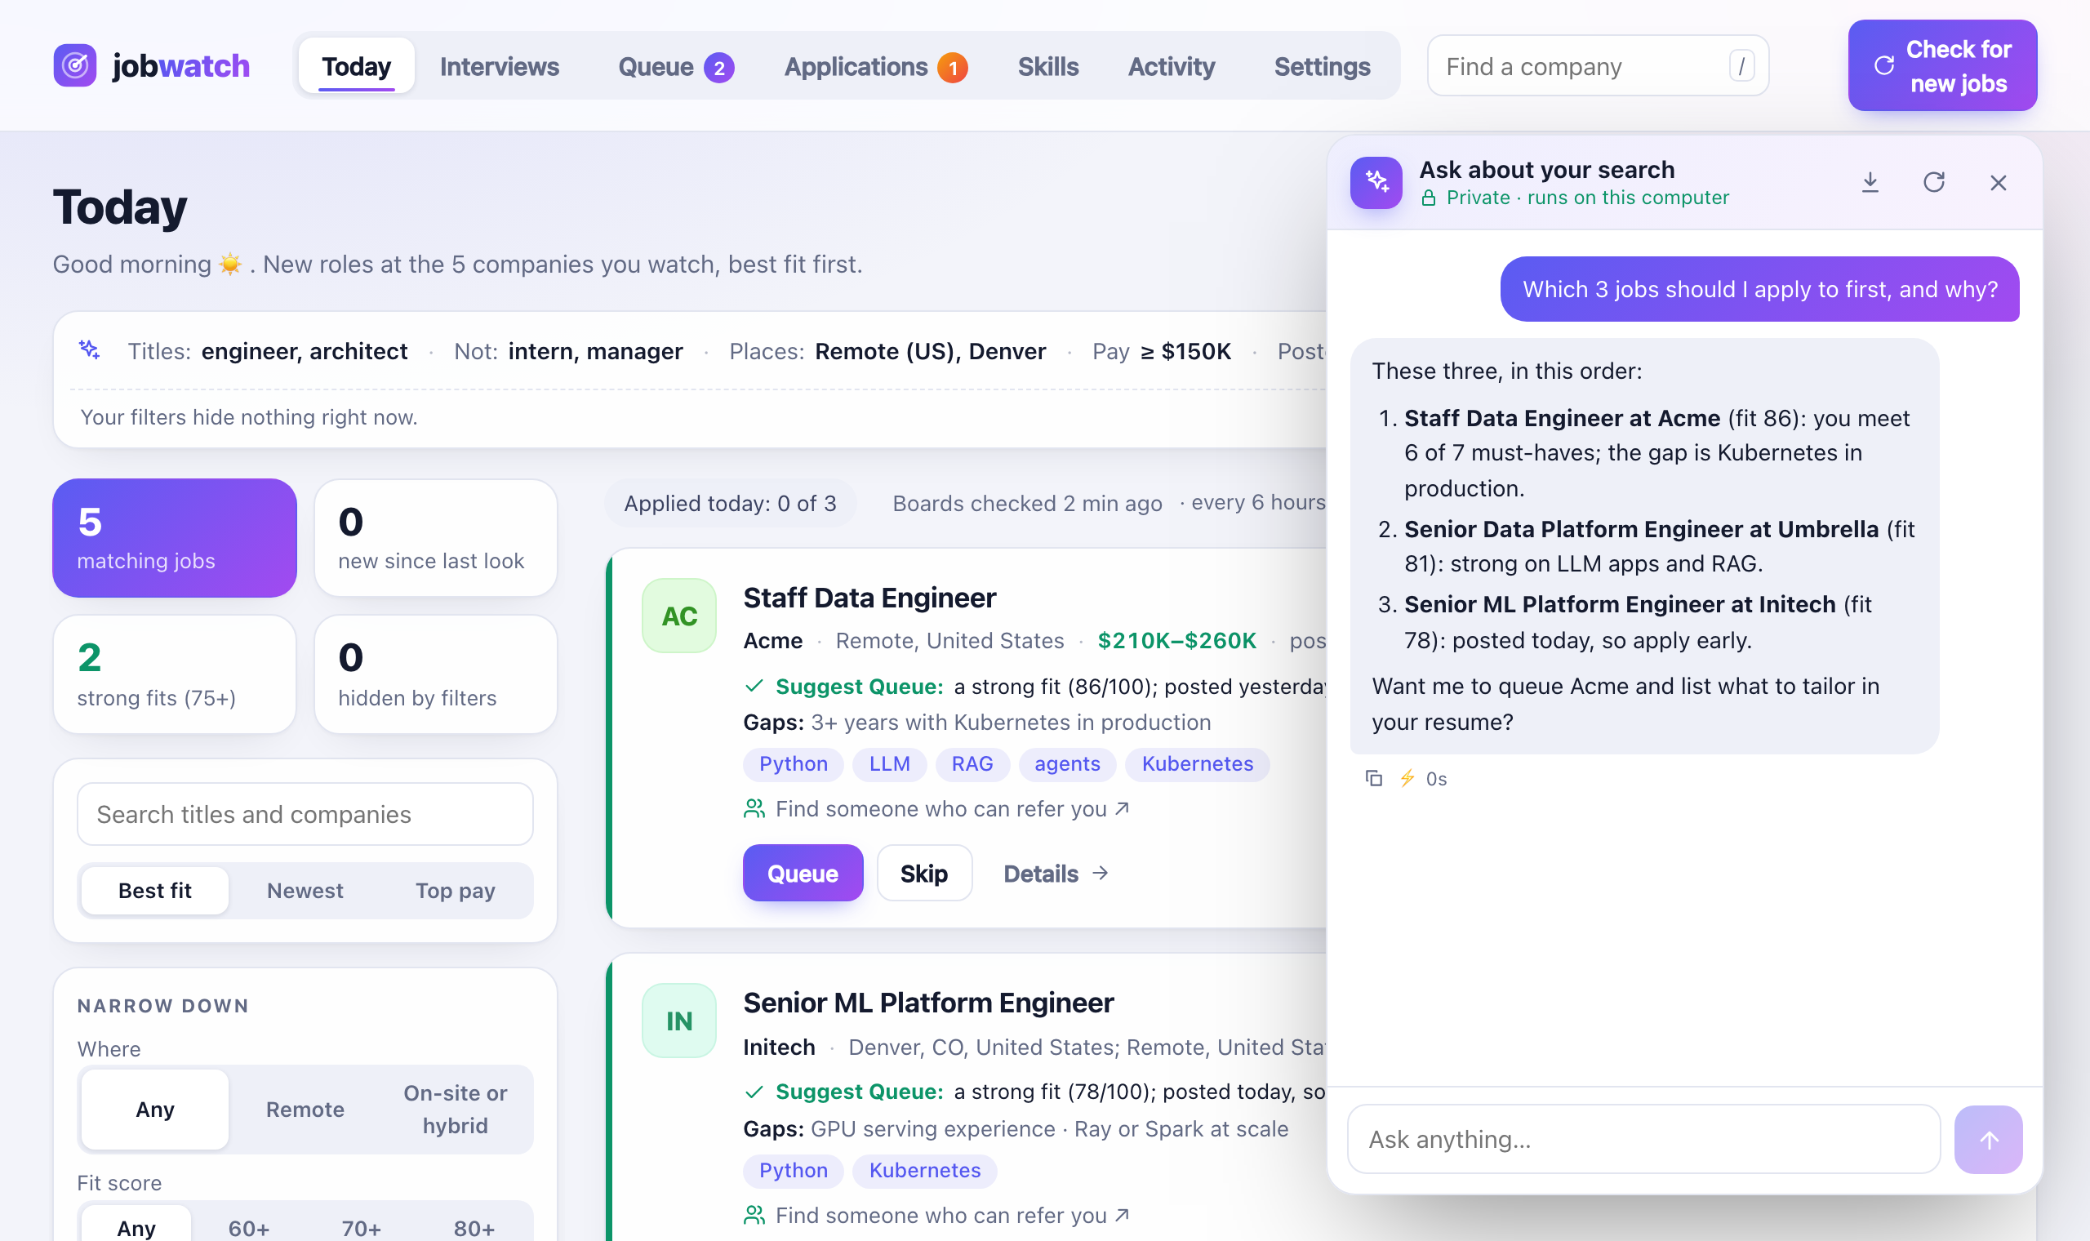Sort jobs by Top pay
This screenshot has height=1241, width=2090.
[x=455, y=891]
